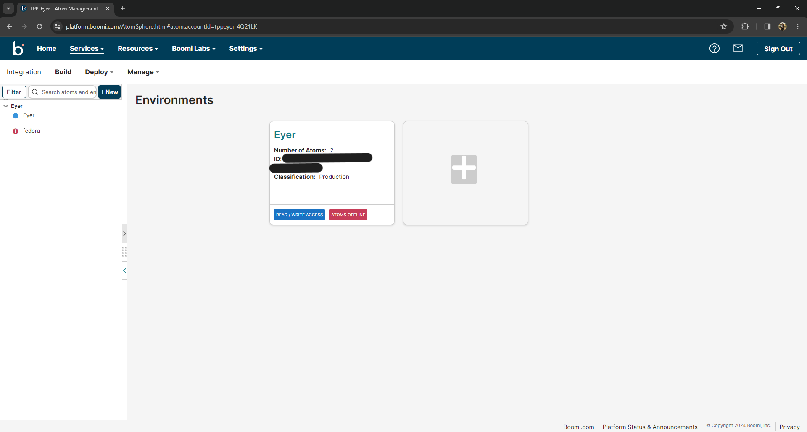This screenshot has width=807, height=432.
Task: Open Platform Status & Announcements link
Action: tap(650, 427)
